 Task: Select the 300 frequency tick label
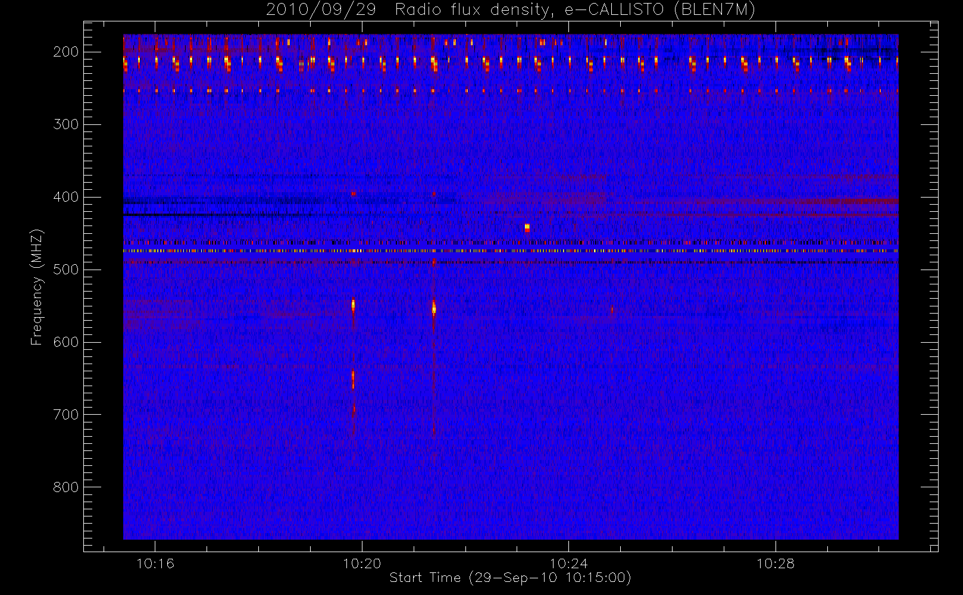(x=65, y=124)
